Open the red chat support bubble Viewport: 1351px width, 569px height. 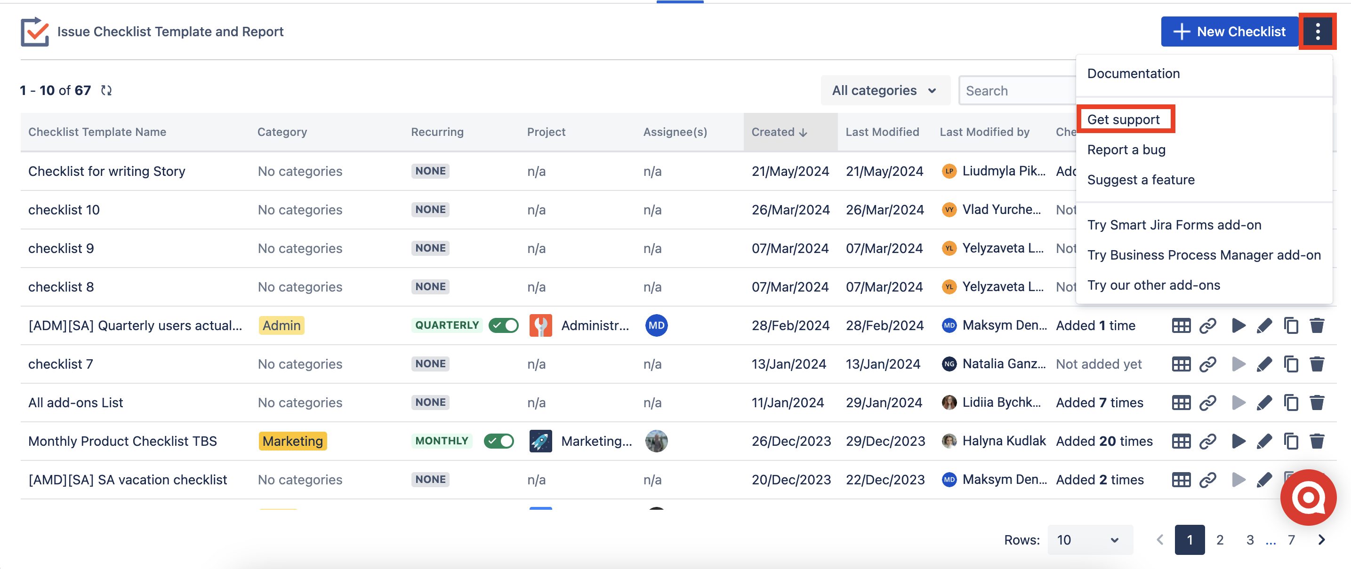click(x=1308, y=498)
